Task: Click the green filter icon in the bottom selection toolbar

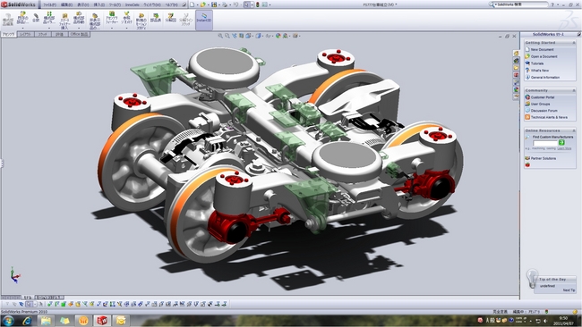Action: [64, 304]
